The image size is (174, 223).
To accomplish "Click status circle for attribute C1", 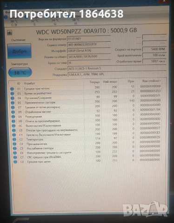I will [x=14, y=135].
